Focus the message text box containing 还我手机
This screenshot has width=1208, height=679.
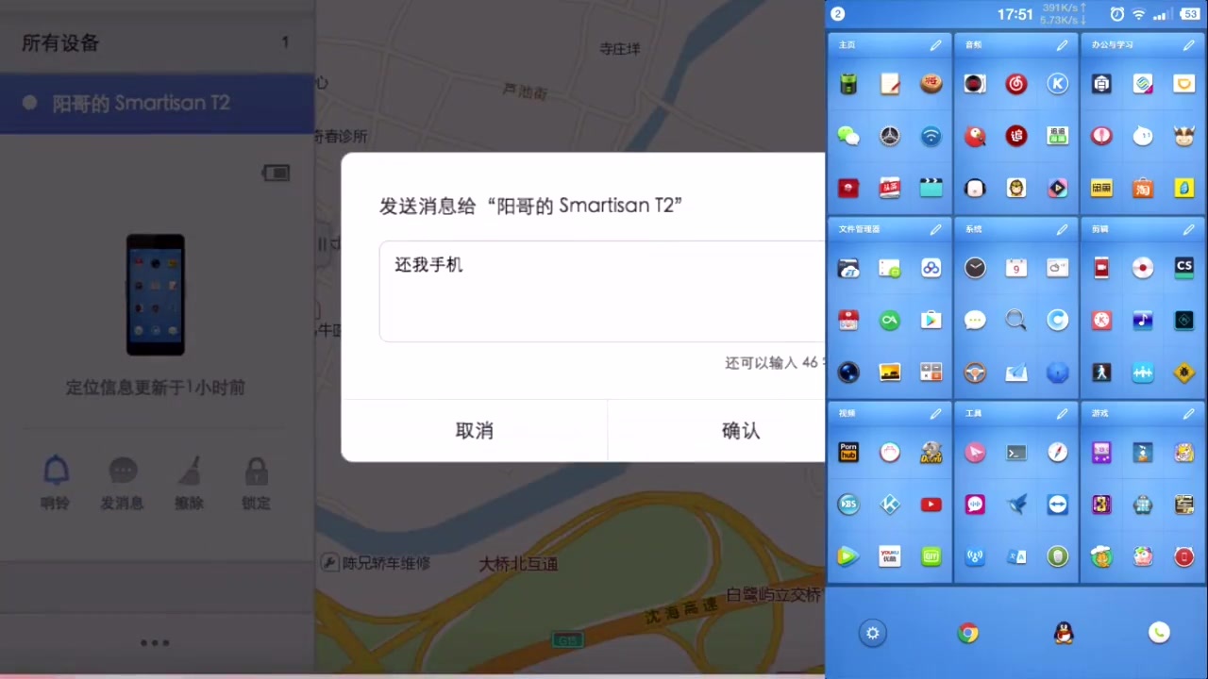pyautogui.click(x=602, y=291)
